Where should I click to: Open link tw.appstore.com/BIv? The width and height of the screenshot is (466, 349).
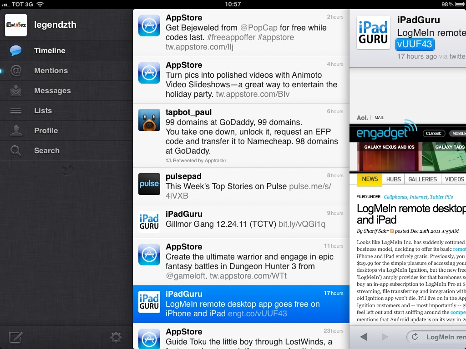(253, 94)
